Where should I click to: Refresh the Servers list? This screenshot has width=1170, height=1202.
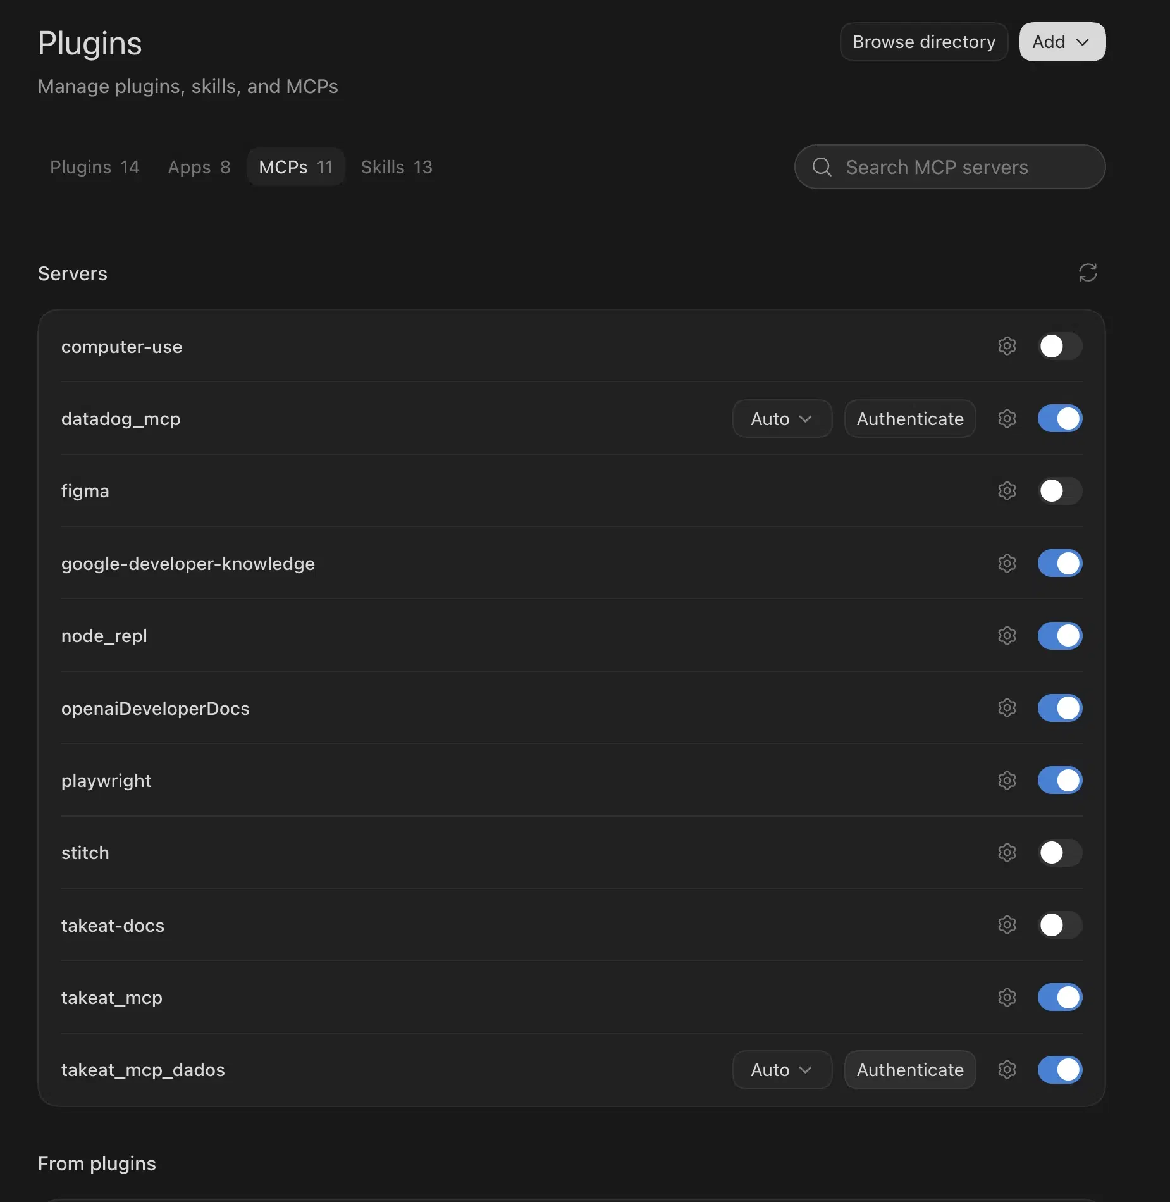coord(1088,273)
